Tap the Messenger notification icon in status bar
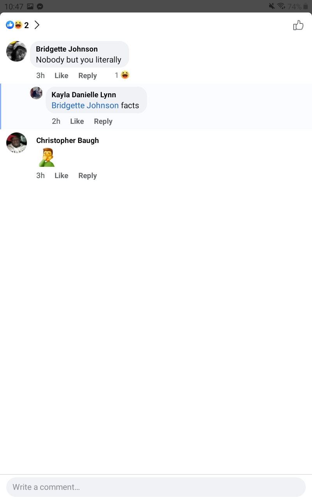Image resolution: width=312 pixels, height=500 pixels. tap(40, 6)
